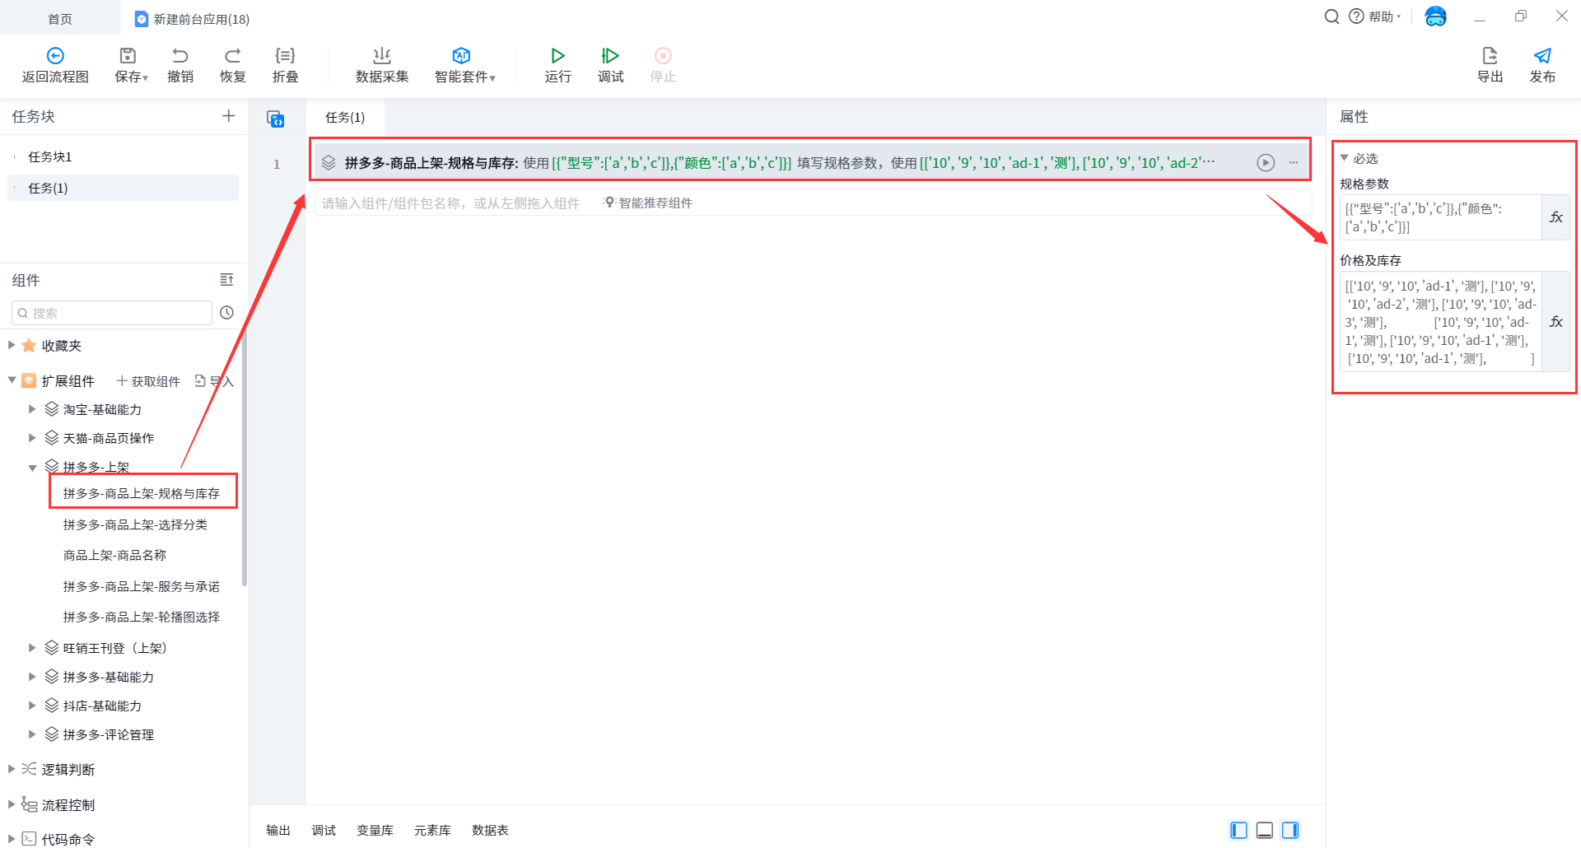Click the Run (运行) play icon
The image size is (1581, 848).
pyautogui.click(x=557, y=56)
